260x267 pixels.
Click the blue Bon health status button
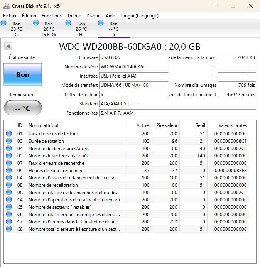pyautogui.click(x=23, y=75)
